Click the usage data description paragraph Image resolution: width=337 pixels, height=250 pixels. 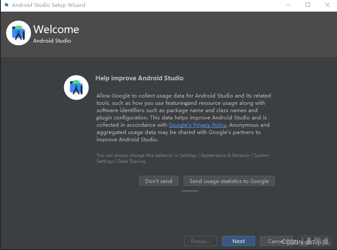point(184,118)
